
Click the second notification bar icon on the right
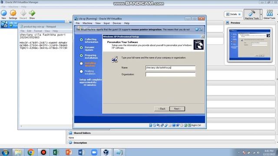coord(201,29)
